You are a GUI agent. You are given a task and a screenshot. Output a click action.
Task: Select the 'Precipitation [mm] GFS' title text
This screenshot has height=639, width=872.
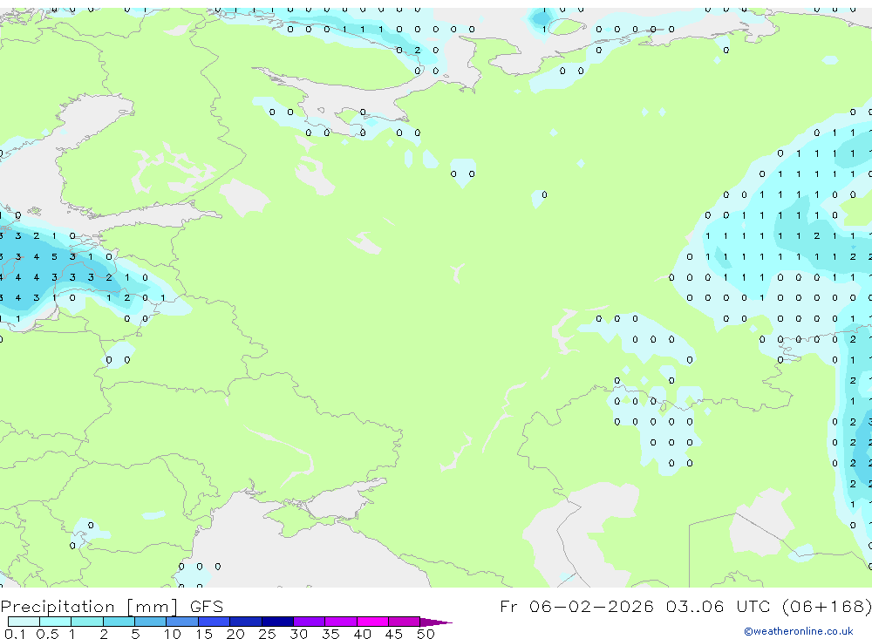[x=112, y=607]
